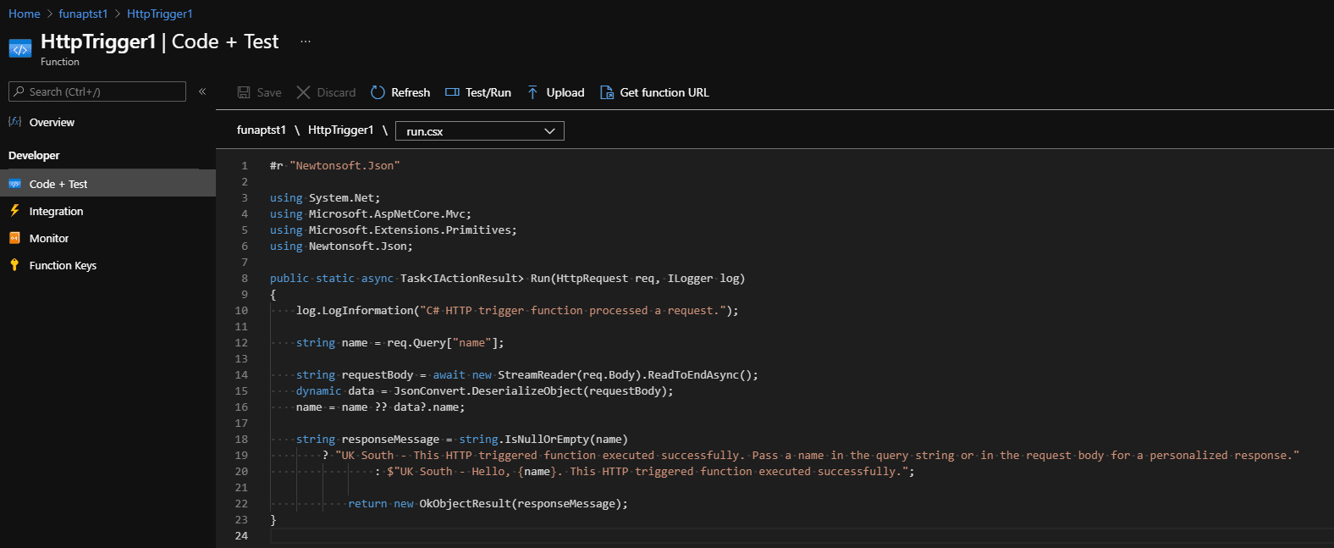Click the Discard X icon
1334x548 pixels.
pos(303,92)
